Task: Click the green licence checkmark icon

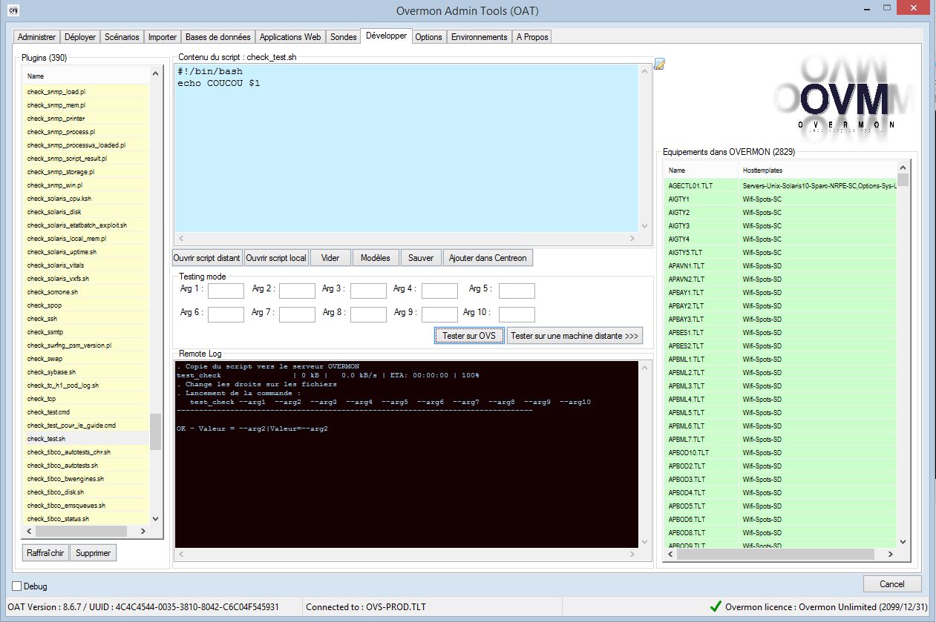Action: point(715,606)
